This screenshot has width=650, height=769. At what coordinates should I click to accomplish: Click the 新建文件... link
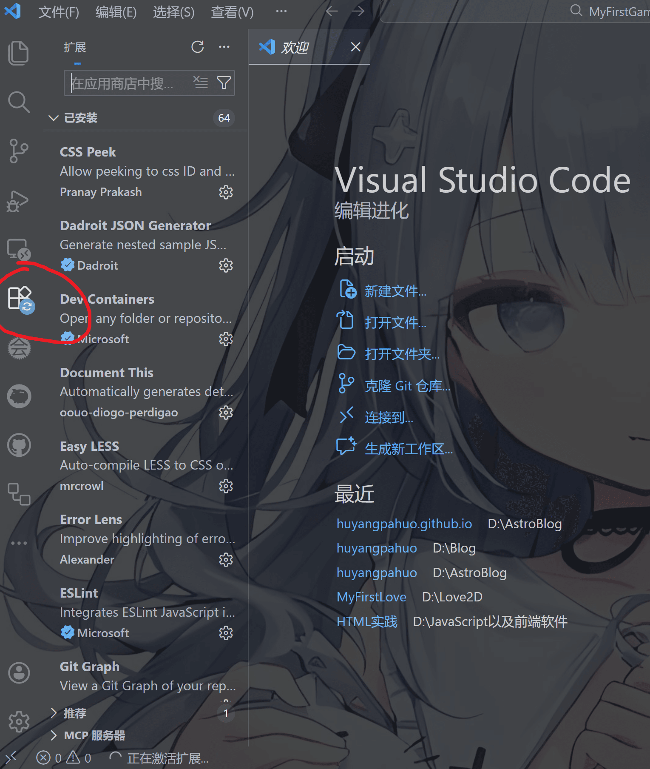coord(395,291)
